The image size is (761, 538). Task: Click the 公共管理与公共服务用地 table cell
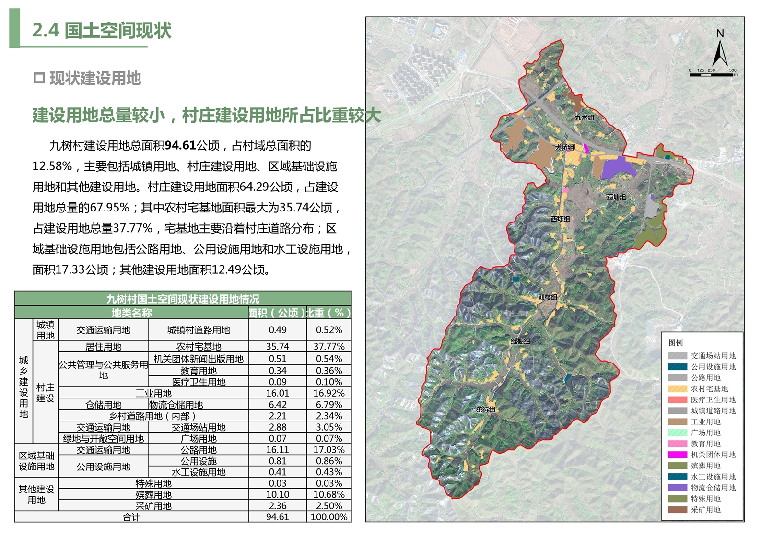[x=103, y=370]
